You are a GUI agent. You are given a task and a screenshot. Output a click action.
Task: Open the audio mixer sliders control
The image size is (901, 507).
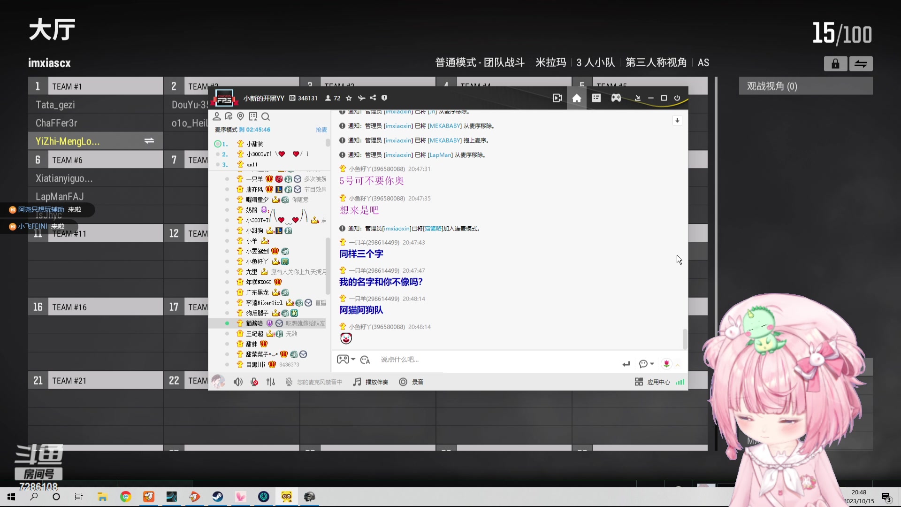(x=270, y=382)
